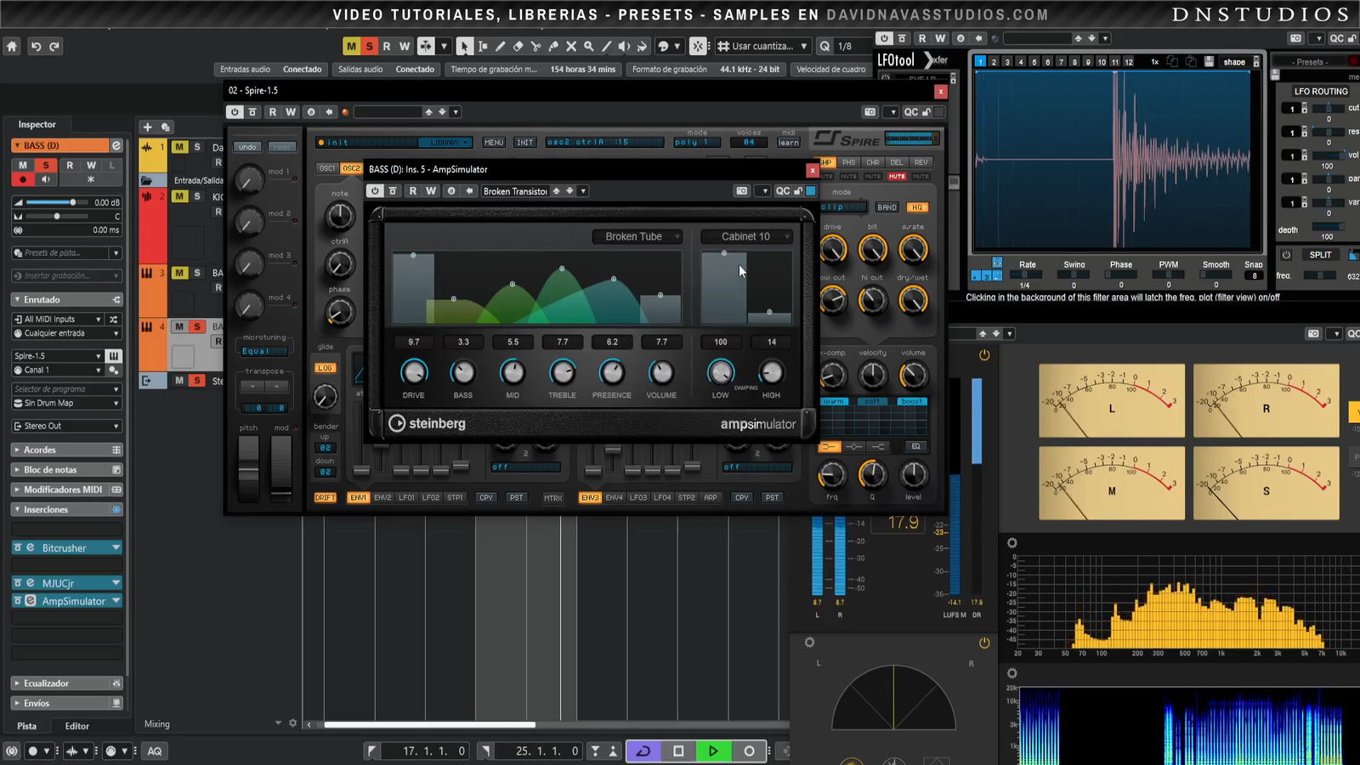This screenshot has width=1360, height=765.
Task: Toggle the cycle loop button in transport
Action: (643, 751)
